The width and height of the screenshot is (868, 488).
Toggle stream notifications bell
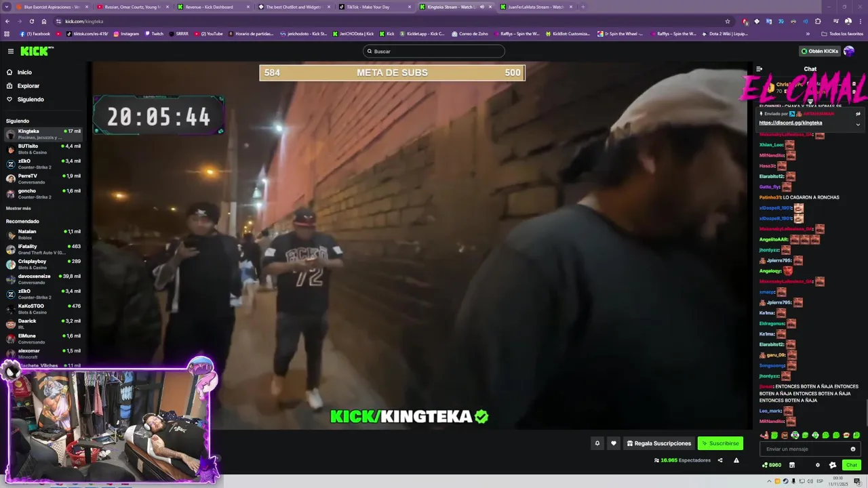click(x=597, y=443)
